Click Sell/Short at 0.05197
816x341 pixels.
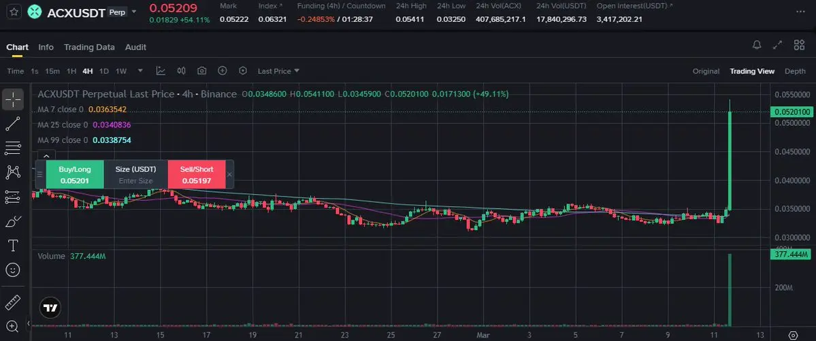coord(197,174)
